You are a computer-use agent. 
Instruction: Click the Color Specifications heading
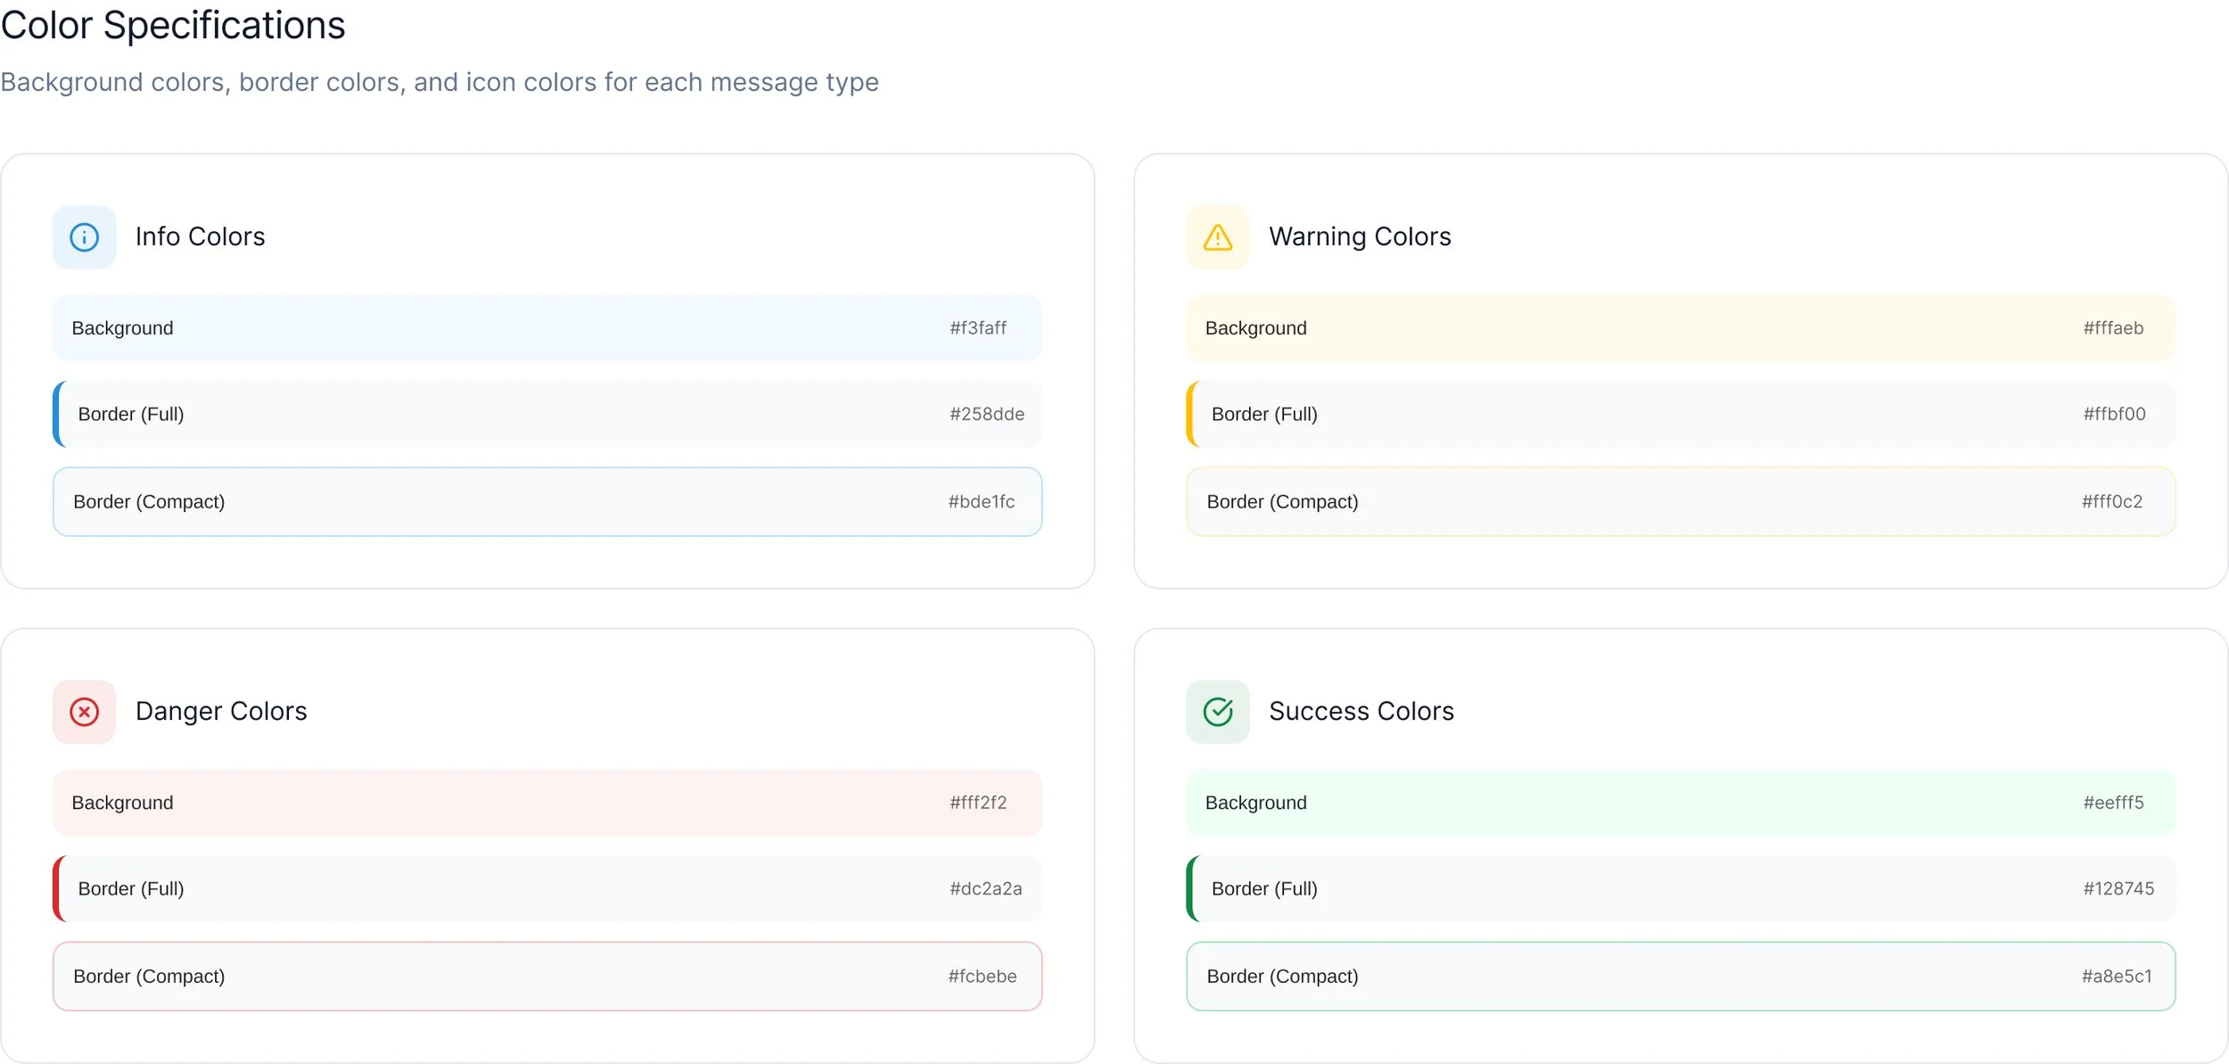point(173,25)
